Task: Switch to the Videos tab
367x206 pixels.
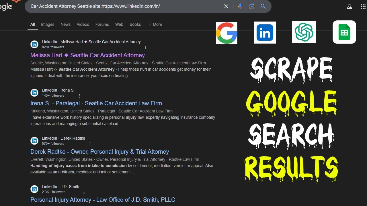Action: (x=83, y=24)
